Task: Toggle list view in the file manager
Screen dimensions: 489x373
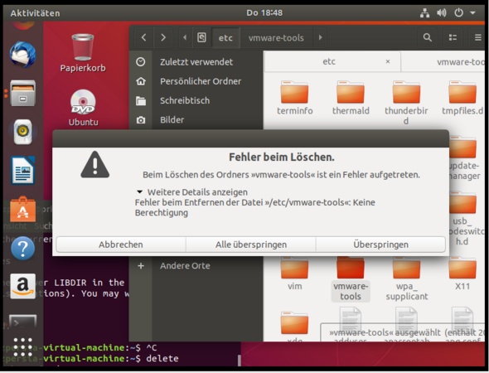Action: pyautogui.click(x=453, y=38)
